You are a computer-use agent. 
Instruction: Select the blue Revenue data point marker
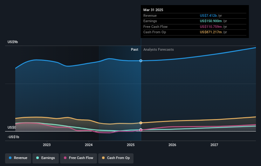coord(141,61)
